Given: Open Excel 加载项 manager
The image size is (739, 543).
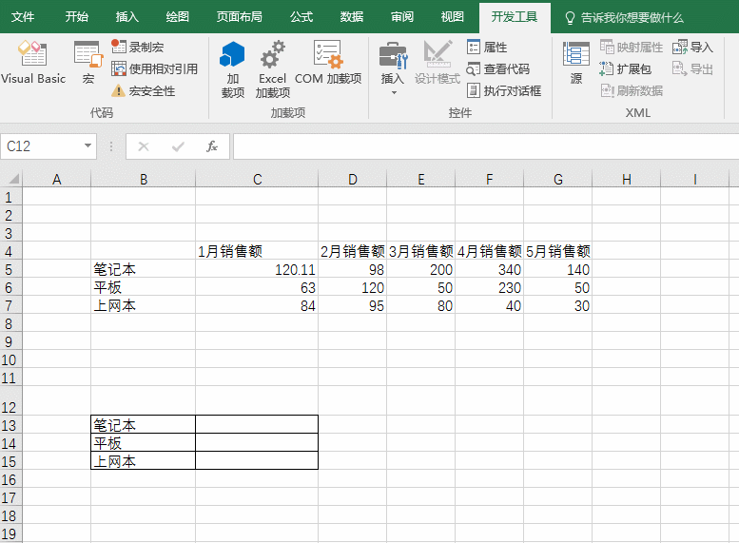Looking at the screenshot, I should tap(272, 69).
